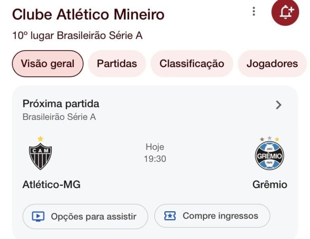The height and width of the screenshot is (239, 310).
Task: Open the Classificação tab
Action: pyautogui.click(x=192, y=64)
